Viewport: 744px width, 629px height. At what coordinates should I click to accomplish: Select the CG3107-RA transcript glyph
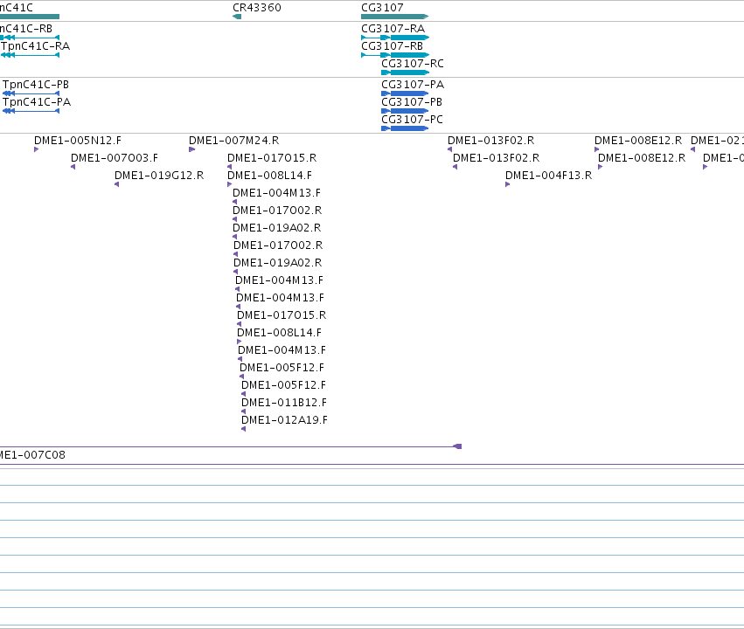(395, 38)
